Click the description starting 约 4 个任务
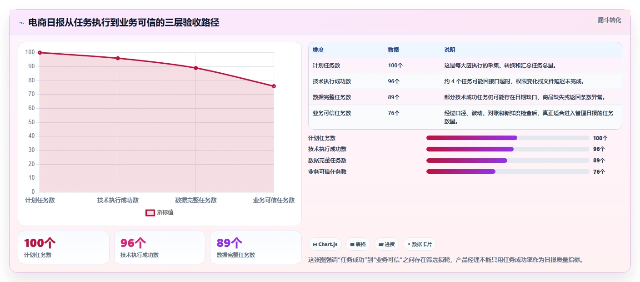Viewport: 640px width, 282px height. 514,81
